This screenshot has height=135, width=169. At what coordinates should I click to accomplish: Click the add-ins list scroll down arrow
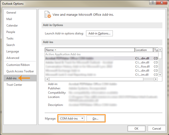[160, 75]
